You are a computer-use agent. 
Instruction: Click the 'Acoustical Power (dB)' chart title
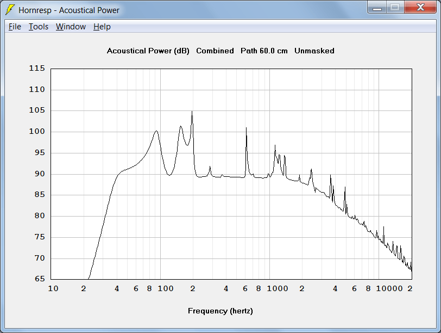pos(148,51)
